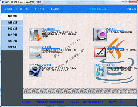This screenshot has height=107, width=138.
Task: Watch the 极速开单视频演示 link
Action: 99,9
